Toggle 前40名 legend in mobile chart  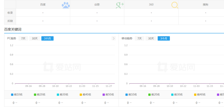click(200, 94)
